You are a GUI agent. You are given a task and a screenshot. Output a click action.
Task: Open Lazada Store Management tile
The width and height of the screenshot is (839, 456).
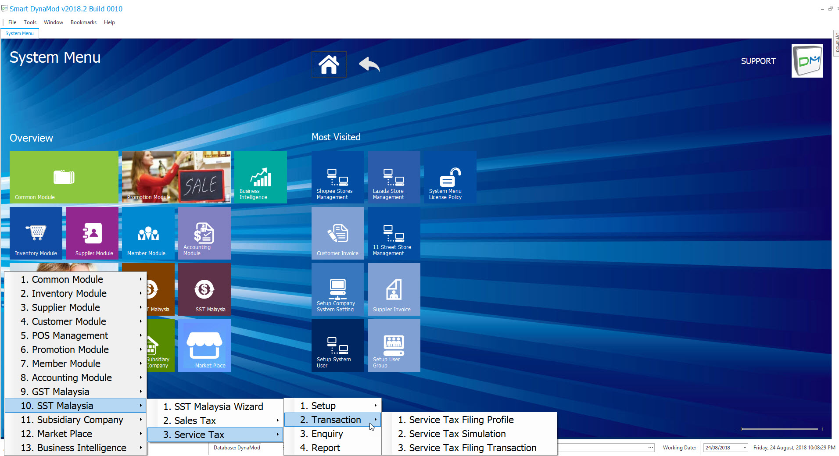(x=394, y=177)
